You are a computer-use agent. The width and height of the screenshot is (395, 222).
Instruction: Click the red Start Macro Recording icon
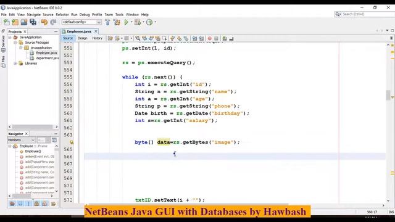[210, 38]
